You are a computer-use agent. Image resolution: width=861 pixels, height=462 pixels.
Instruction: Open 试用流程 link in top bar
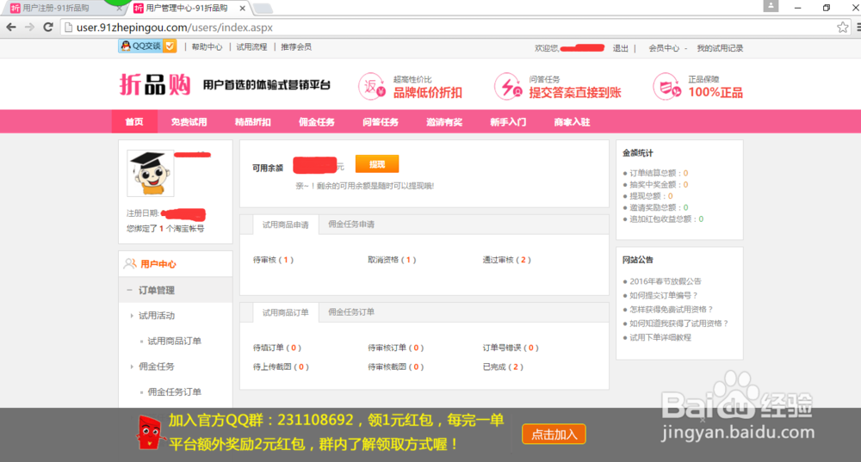[251, 47]
